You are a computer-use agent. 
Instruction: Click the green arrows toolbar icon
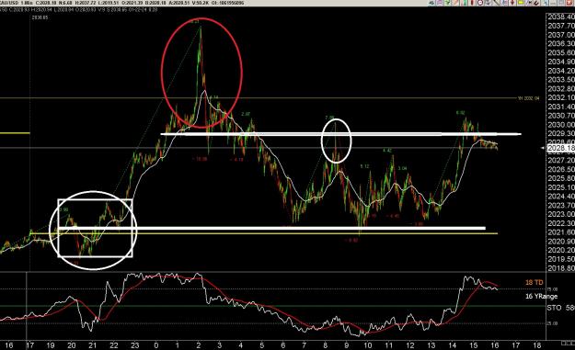(x=447, y=3)
